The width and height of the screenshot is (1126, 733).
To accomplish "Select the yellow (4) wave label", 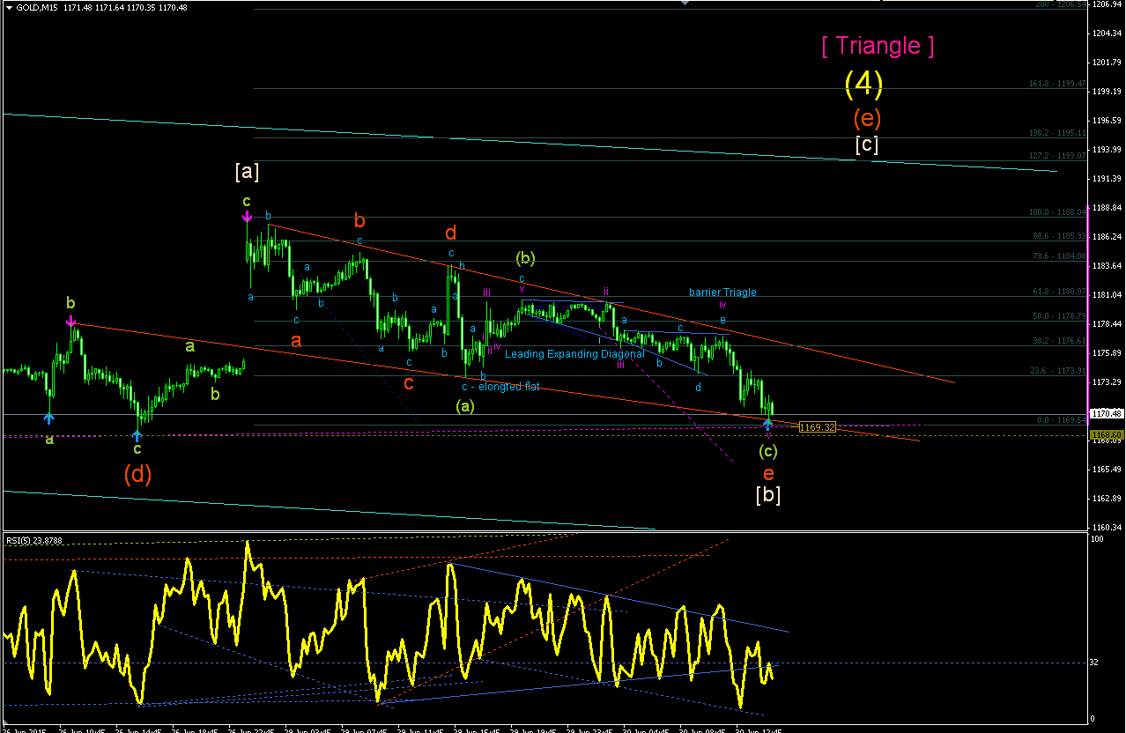I will (863, 83).
